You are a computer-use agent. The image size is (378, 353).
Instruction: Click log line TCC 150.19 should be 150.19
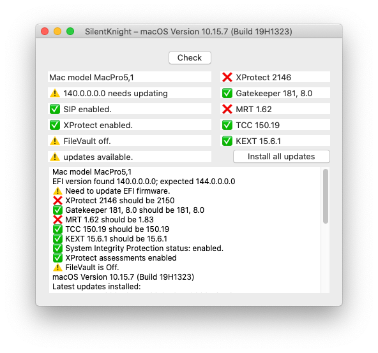[x=117, y=229]
